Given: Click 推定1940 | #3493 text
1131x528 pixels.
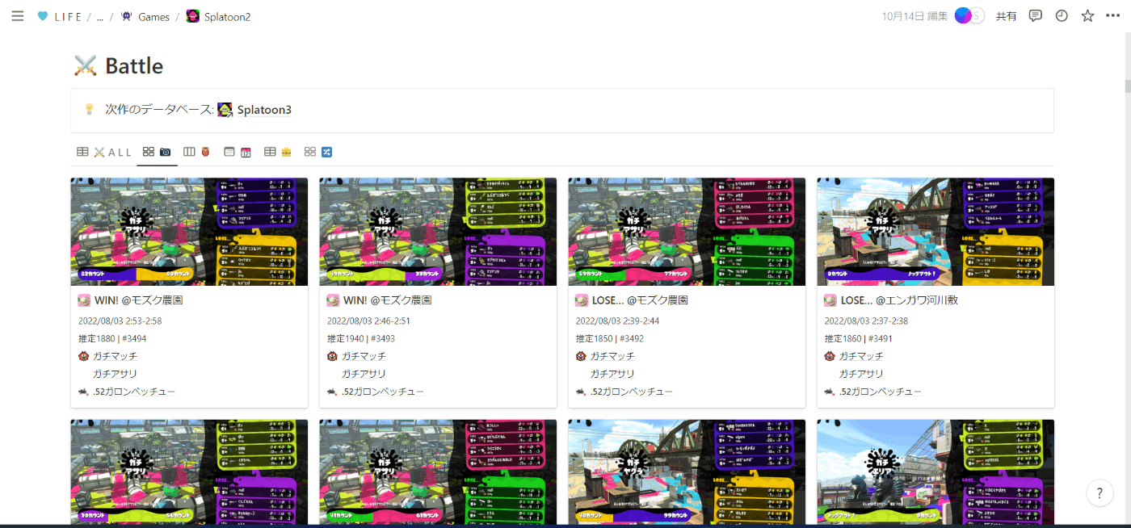Looking at the screenshot, I should [361, 339].
